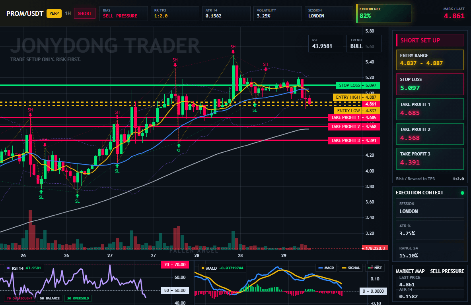Click the EXECUTION CONTEXT heading
This screenshot has height=305, width=471.
[419, 193]
